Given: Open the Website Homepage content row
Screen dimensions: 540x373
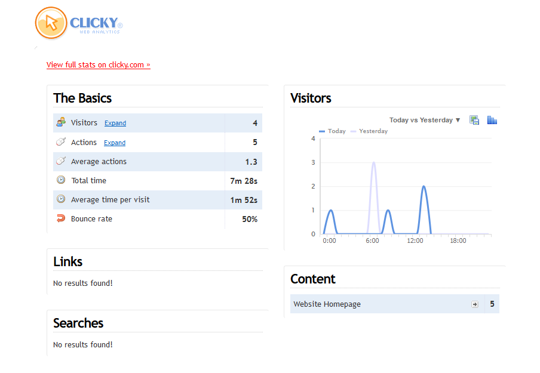Looking at the screenshot, I should [x=395, y=304].
